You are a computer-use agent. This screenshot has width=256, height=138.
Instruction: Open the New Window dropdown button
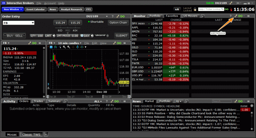pyautogui.click(x=13, y=9)
